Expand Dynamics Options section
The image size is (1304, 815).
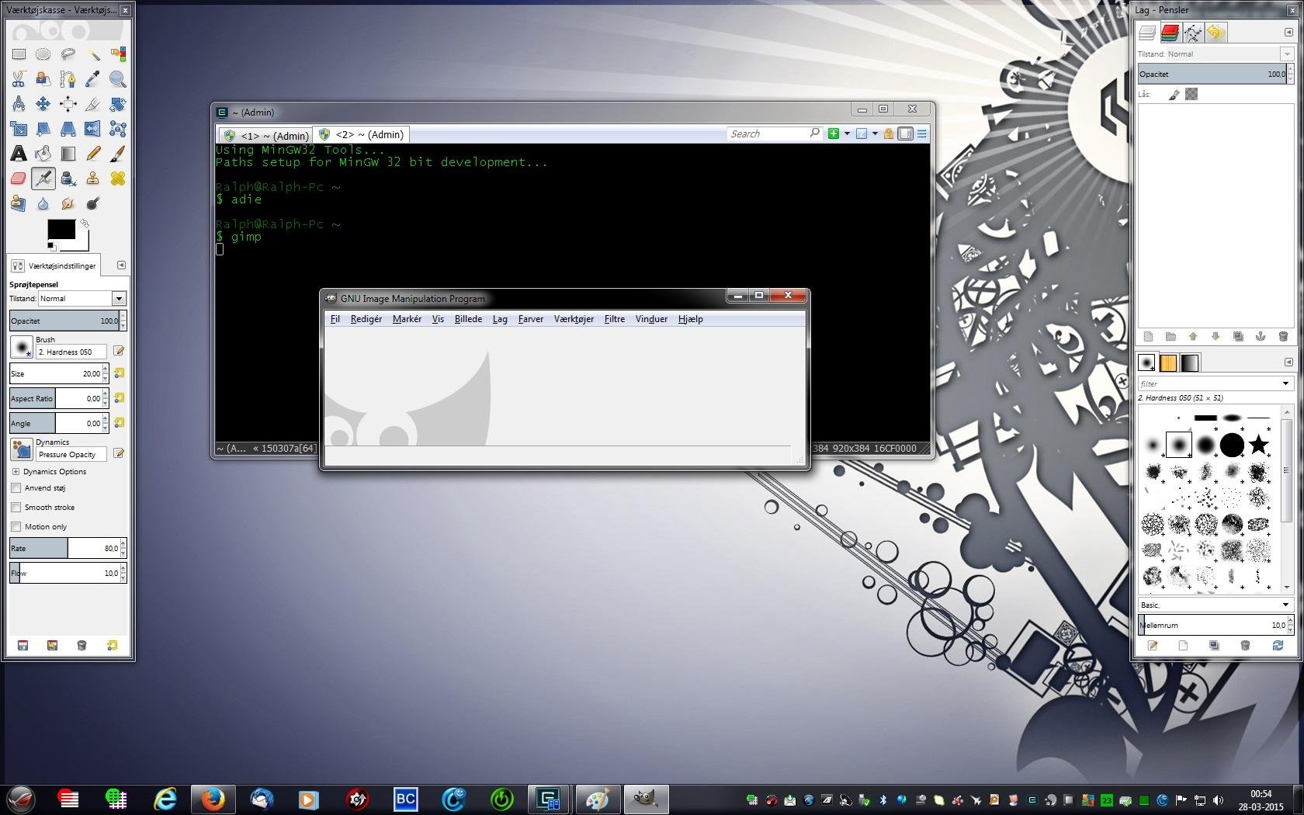click(16, 472)
